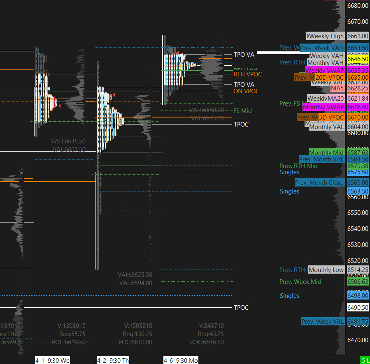Select the Prev. Month VAL label
The image size is (370, 364).
pos(321,159)
